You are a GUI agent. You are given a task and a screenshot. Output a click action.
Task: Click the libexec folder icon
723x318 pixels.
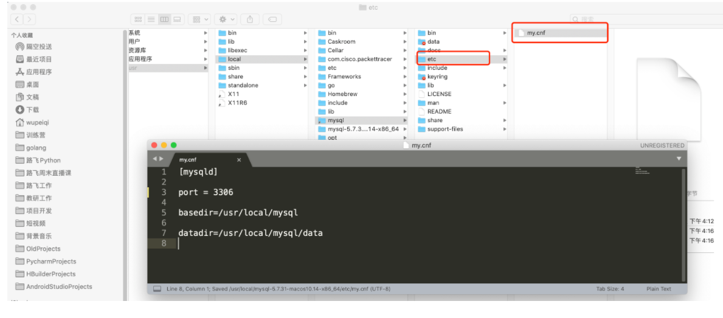(222, 50)
